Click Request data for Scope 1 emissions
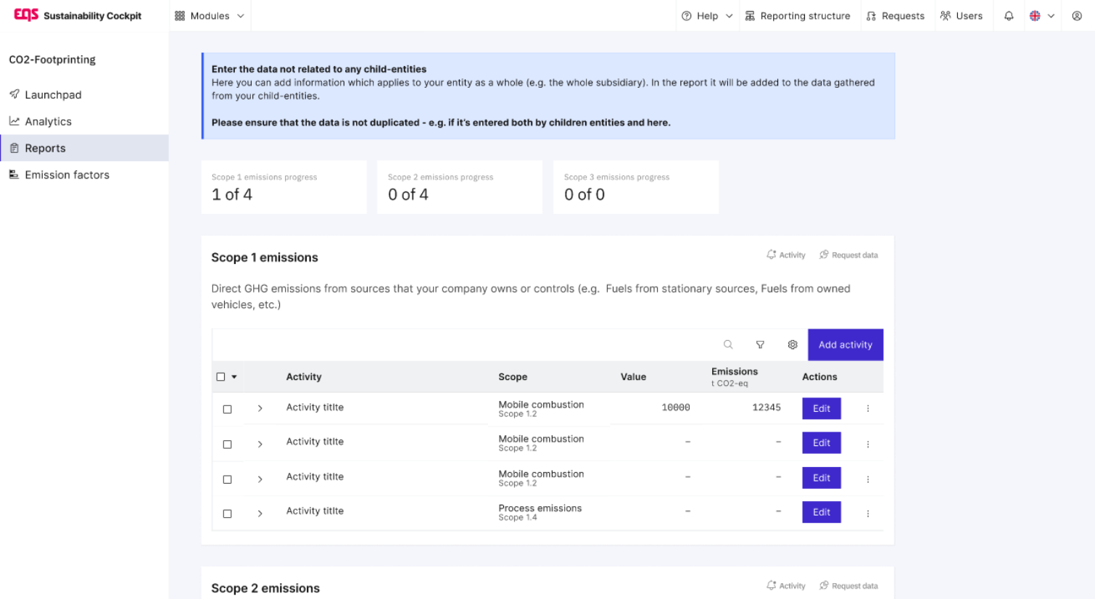 pos(848,255)
